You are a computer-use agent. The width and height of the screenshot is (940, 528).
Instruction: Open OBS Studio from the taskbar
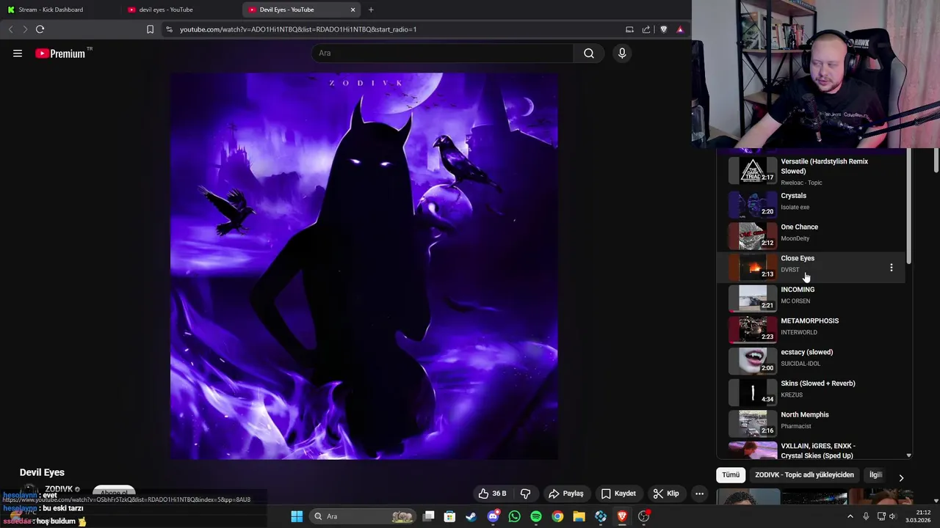click(644, 516)
